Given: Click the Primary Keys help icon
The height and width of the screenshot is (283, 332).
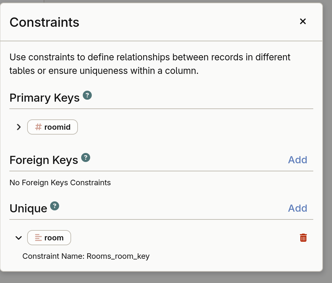Looking at the screenshot, I should [87, 95].
